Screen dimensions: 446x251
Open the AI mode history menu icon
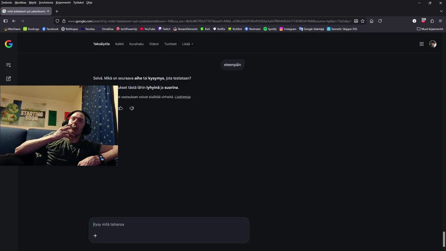tap(8, 65)
